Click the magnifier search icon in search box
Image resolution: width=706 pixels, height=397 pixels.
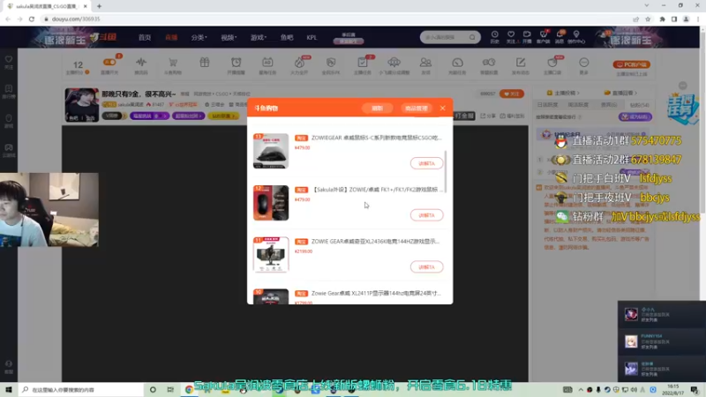point(472,37)
